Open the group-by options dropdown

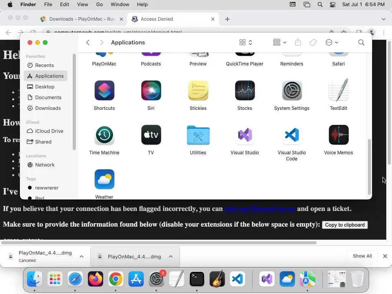click(x=279, y=42)
